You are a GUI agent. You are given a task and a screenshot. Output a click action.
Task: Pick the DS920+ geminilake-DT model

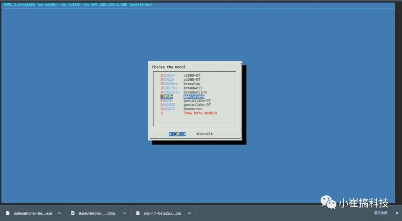(x=186, y=101)
